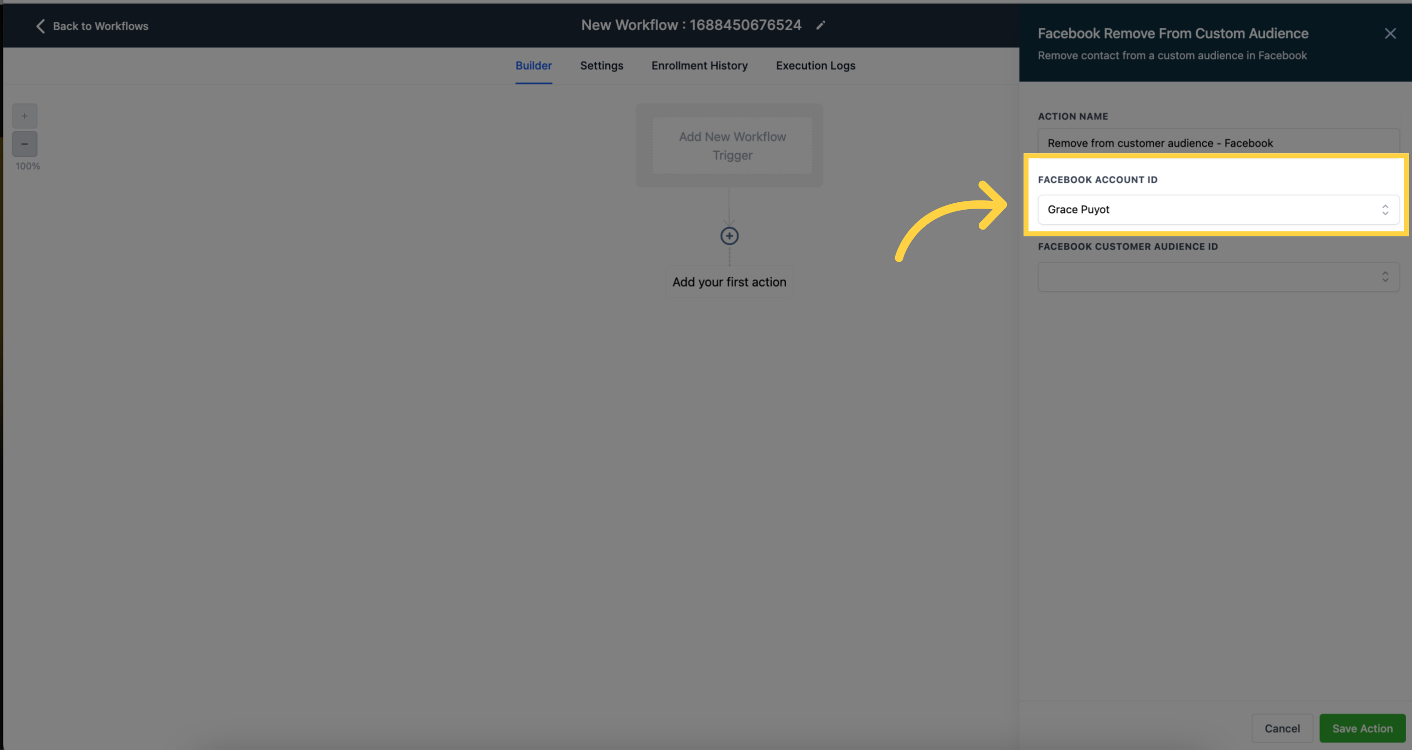Click the Enrollment History tab

pyautogui.click(x=700, y=65)
